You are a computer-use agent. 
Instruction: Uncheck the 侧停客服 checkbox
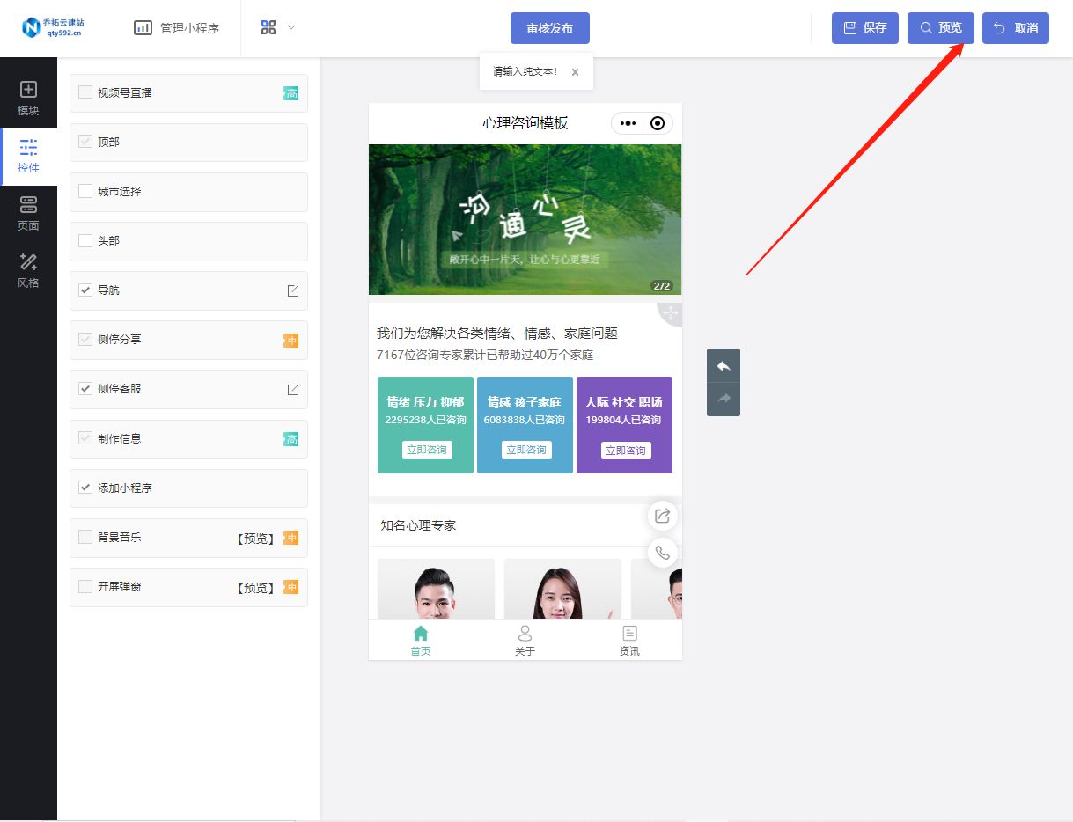[85, 388]
